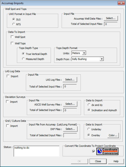The width and height of the screenshot is (126, 167).
Task: Choose Measured Depth radio button
Action: [x=23, y=59]
